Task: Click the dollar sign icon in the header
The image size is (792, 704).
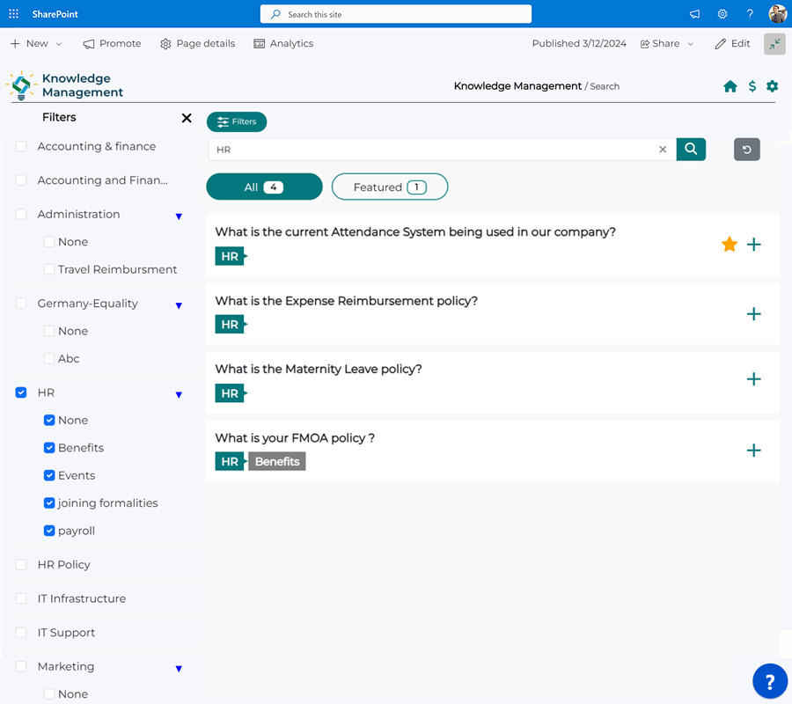Action: 752,85
